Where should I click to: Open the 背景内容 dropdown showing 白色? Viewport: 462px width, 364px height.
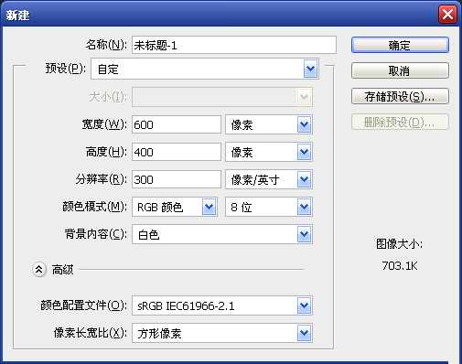222,234
